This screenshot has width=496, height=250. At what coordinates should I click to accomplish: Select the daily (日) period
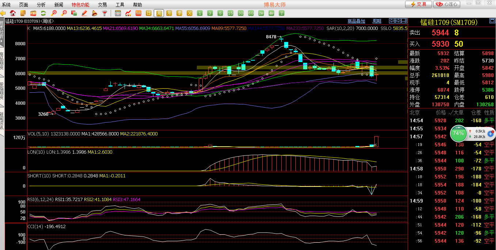tap(149, 13)
